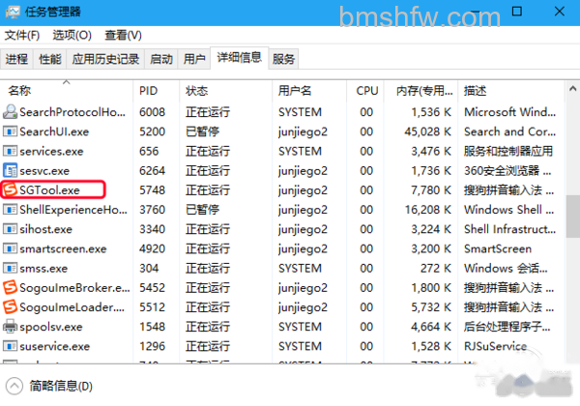Click memory value 272 K

pyautogui.click(x=436, y=268)
